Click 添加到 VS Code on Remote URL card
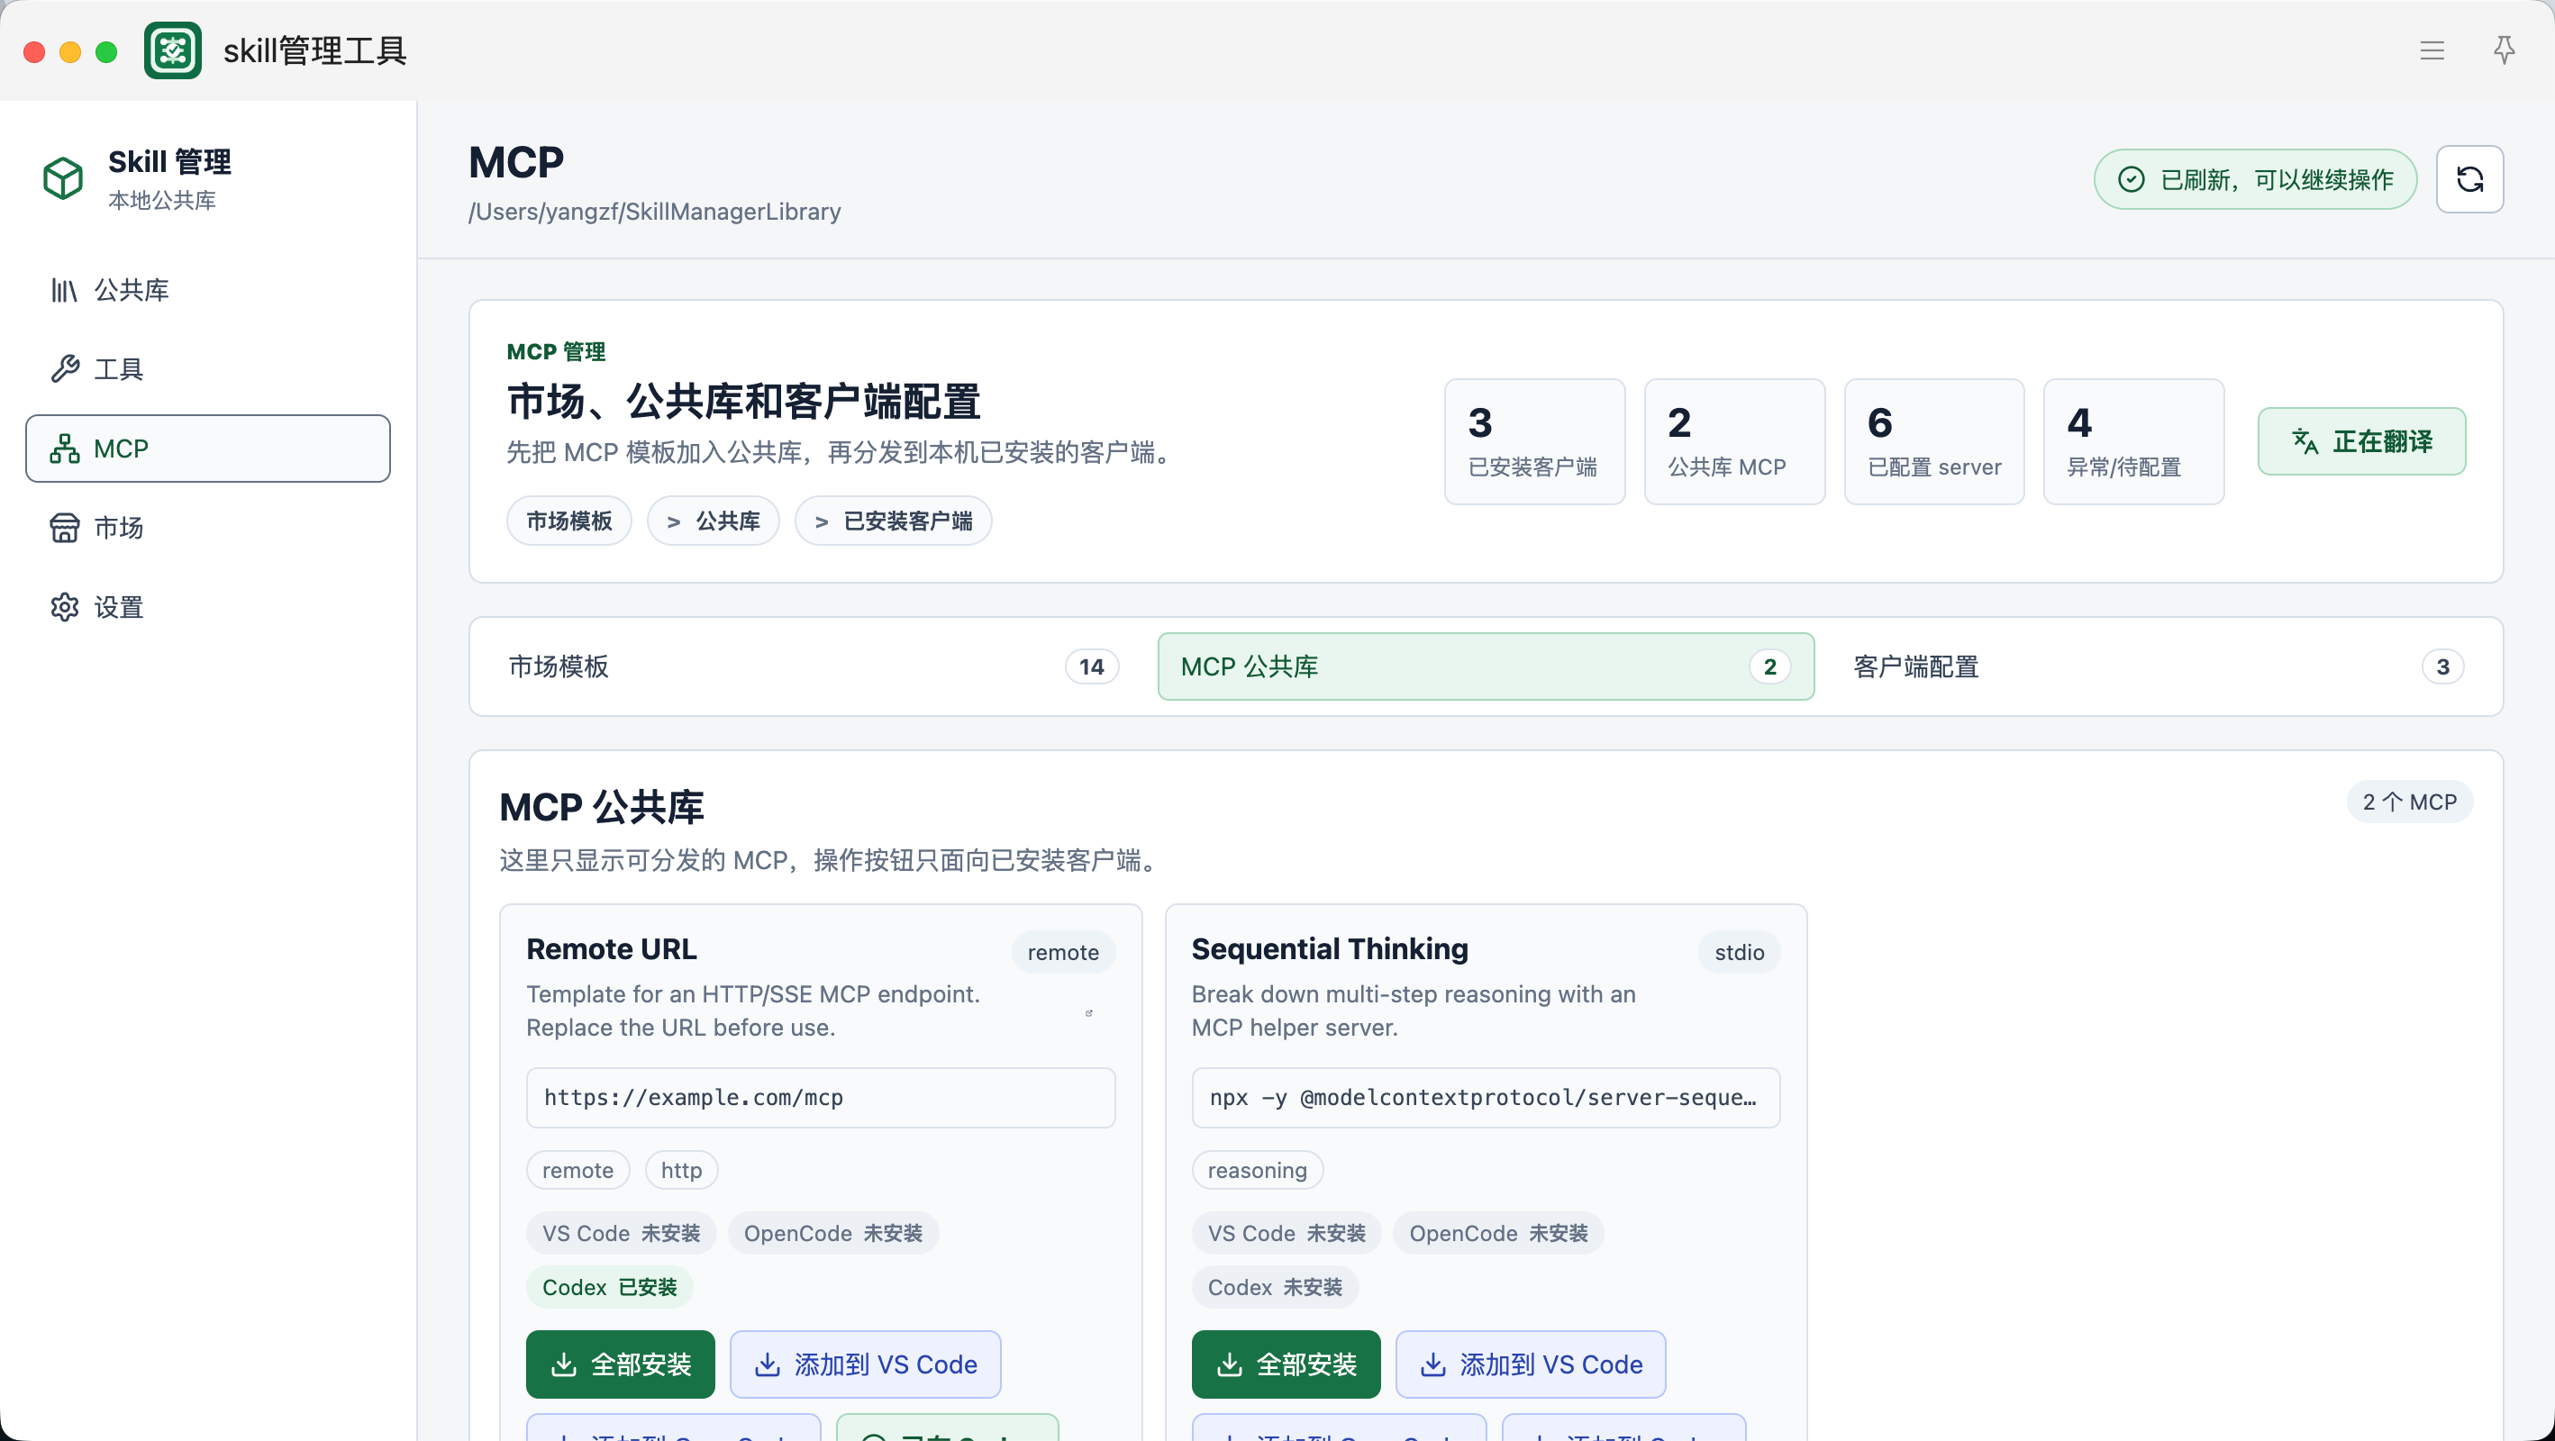This screenshot has width=2555, height=1441. pyautogui.click(x=865, y=1364)
